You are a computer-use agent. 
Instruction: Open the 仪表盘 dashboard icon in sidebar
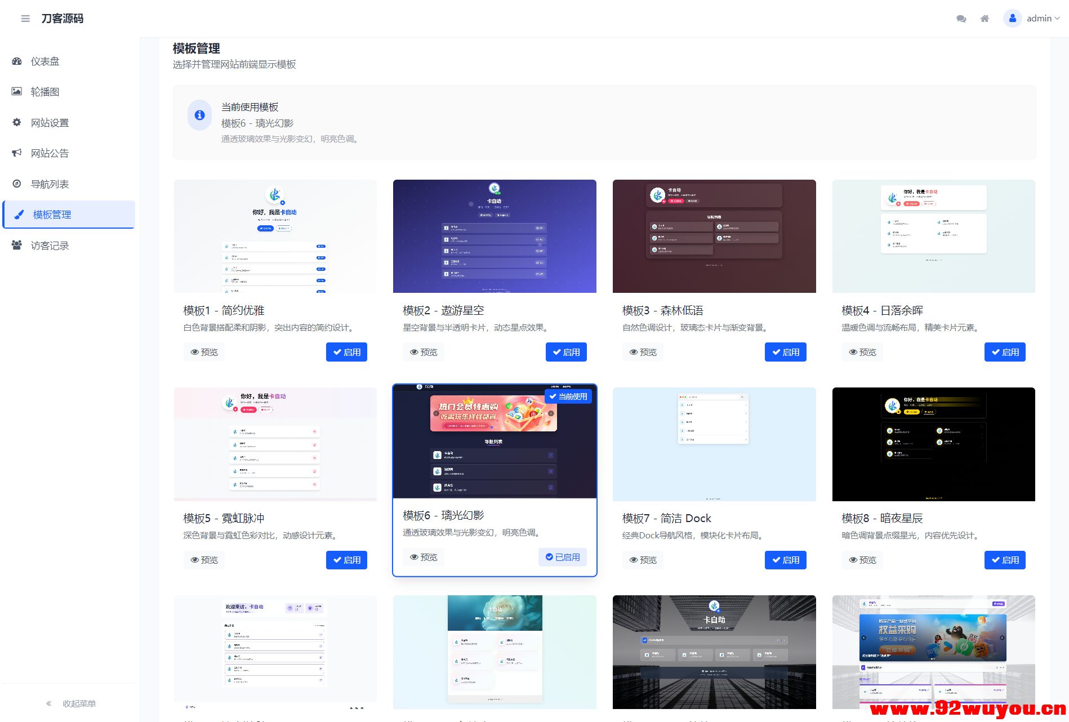point(17,61)
